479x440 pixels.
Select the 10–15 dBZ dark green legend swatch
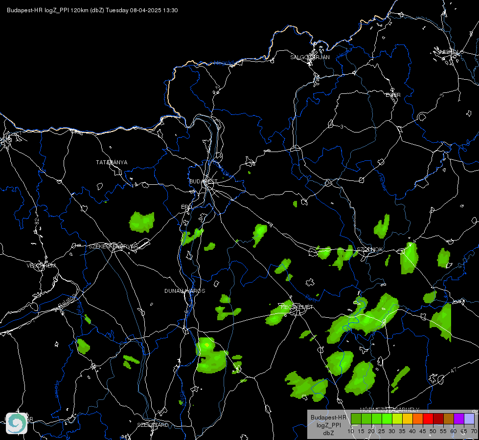[x=356, y=418]
